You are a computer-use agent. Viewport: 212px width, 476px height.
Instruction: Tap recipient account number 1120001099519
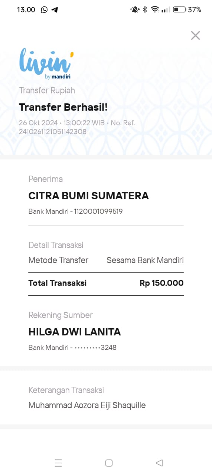pyautogui.click(x=98, y=212)
